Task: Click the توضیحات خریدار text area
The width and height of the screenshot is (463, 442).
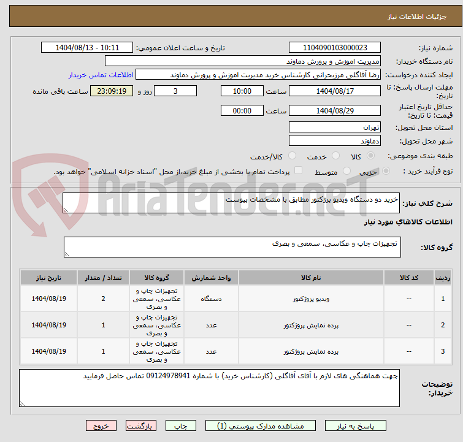Action: [x=209, y=388]
